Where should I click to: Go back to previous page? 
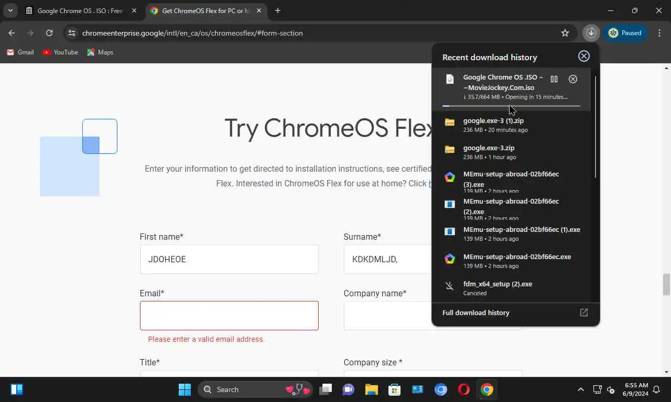[x=12, y=33]
